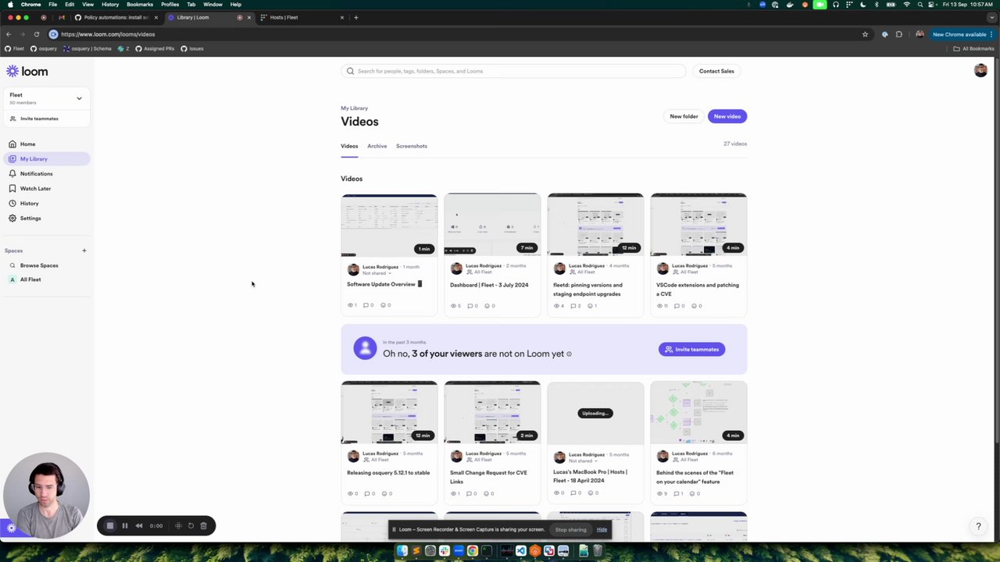Open the Software Update Overview video thumbnail

click(389, 225)
